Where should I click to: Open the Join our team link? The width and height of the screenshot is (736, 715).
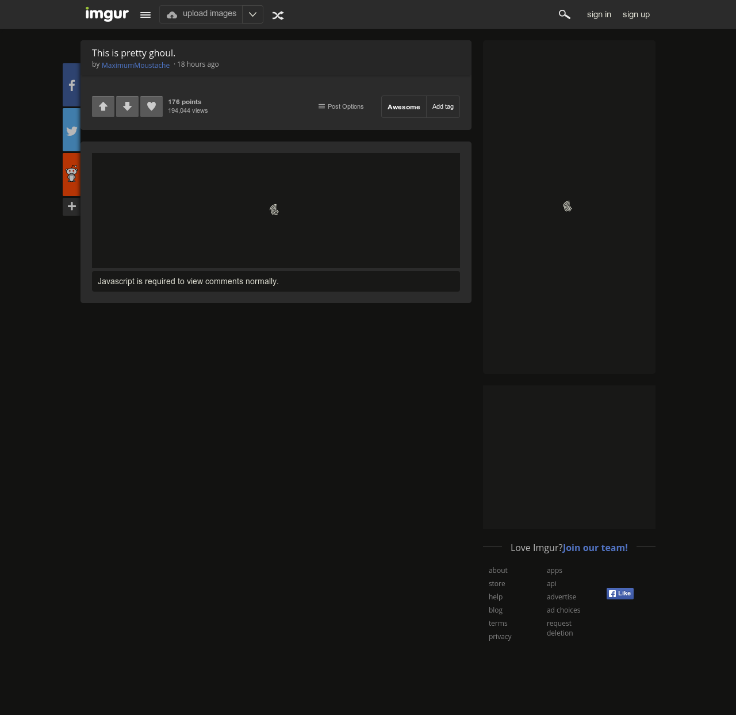pos(595,548)
